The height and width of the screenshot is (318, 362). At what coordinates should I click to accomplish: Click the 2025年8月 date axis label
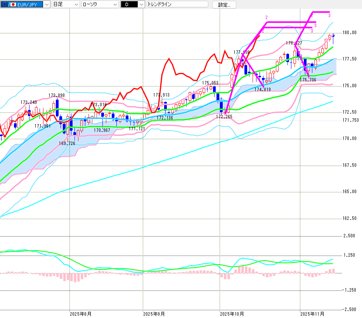(x=81, y=314)
